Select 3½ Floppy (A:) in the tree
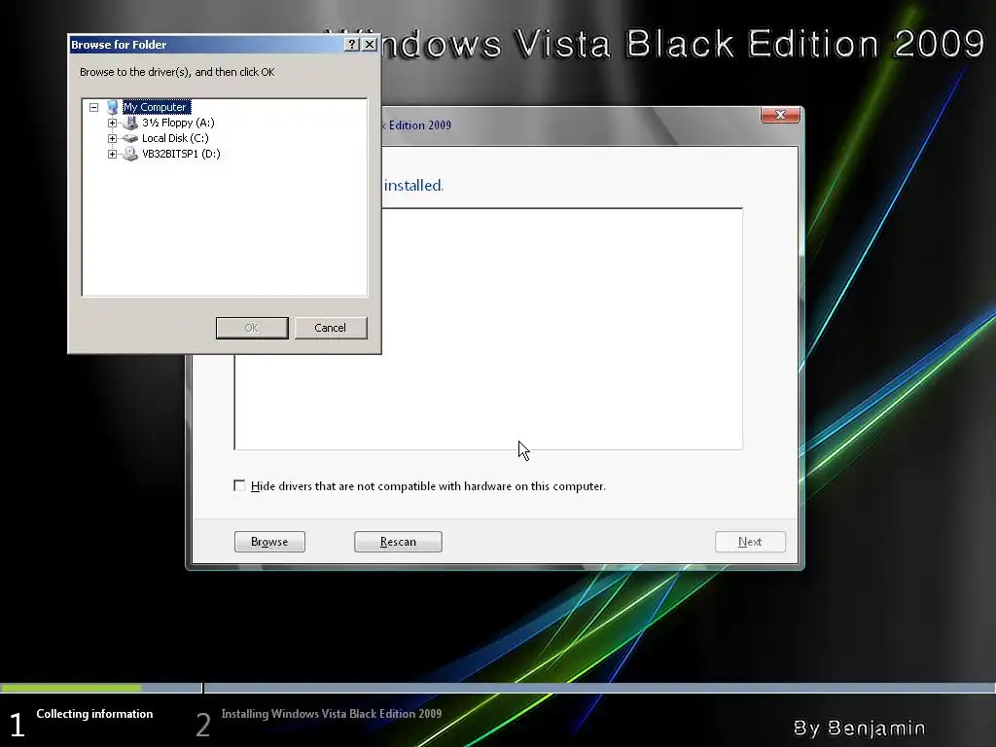 click(x=179, y=123)
